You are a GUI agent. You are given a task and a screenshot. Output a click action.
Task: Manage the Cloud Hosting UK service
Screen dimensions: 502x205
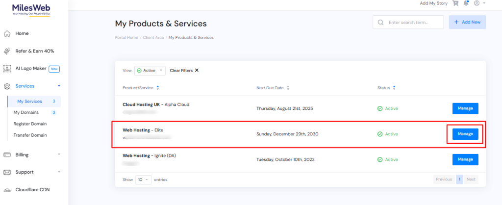(x=465, y=108)
